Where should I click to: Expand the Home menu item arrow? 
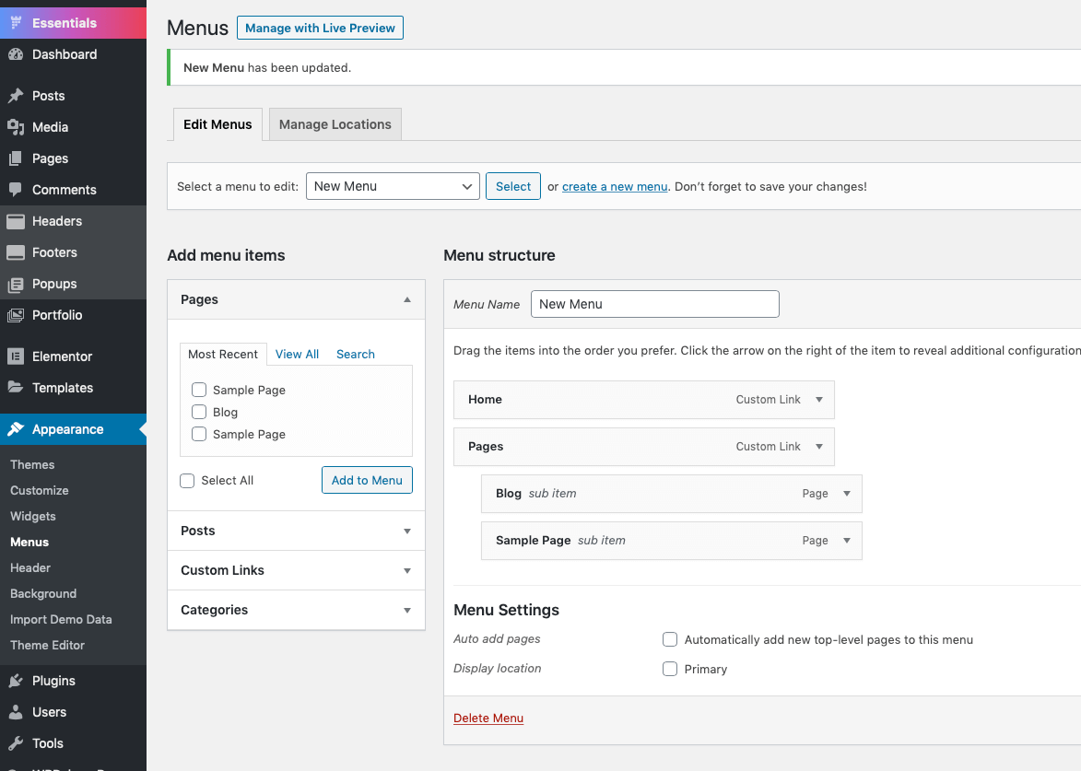(x=819, y=400)
